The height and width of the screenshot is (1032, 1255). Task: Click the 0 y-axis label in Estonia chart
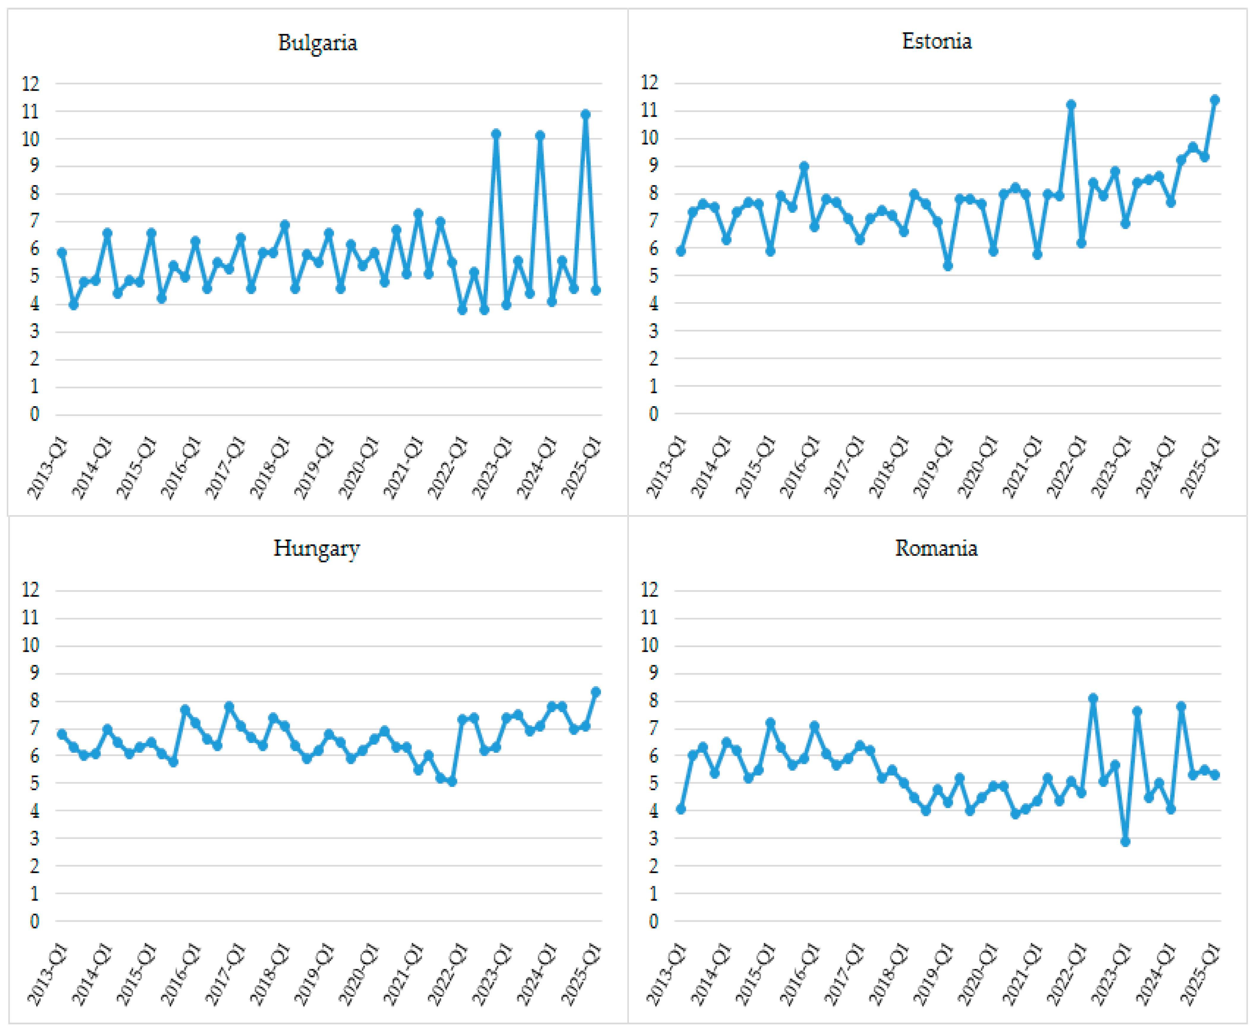tap(653, 414)
